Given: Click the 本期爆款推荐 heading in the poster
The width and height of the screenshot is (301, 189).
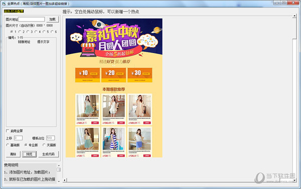Looking at the screenshot, I should [114, 89].
